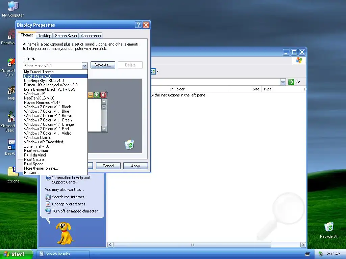This screenshot has width=346, height=259.
Task: Click the horizontal scrollbar left arrow
Action: click(x=110, y=245)
